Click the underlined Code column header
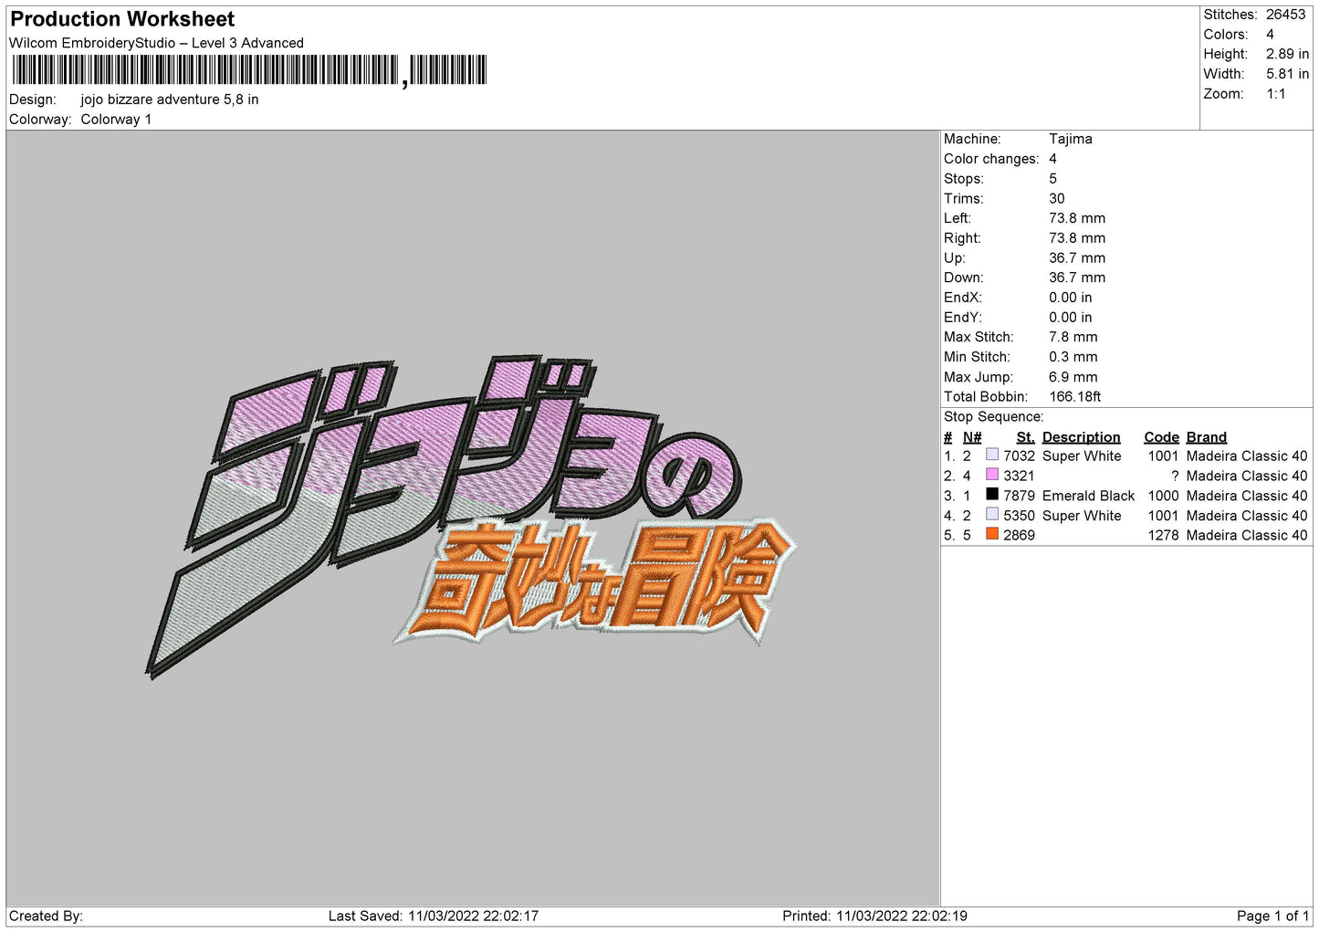 tap(1161, 437)
